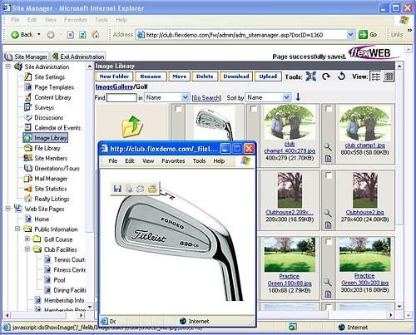Tick the checkbox for club champ1 400x279.jpg
The height and width of the screenshot is (335, 416).
(254, 109)
